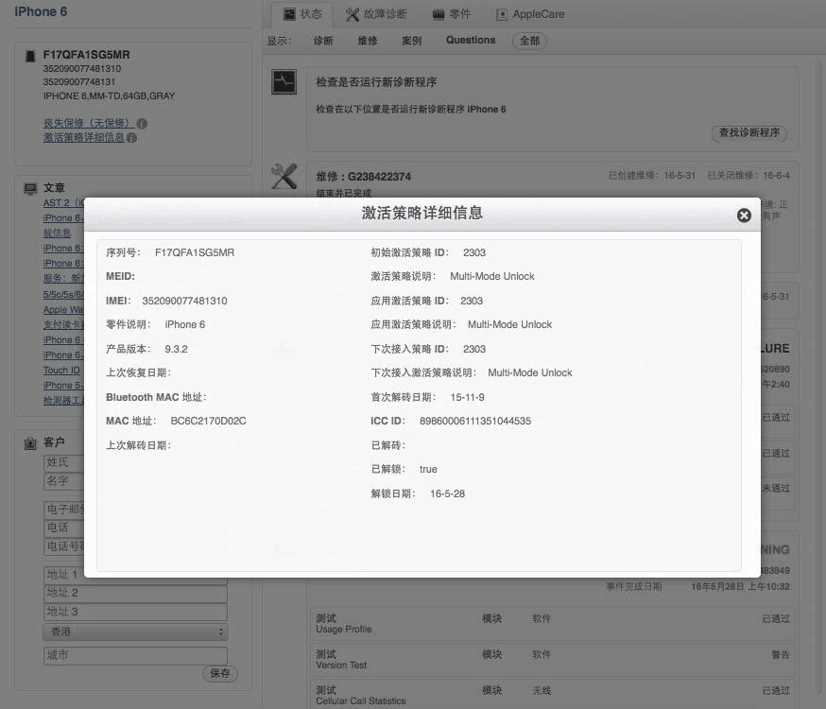Click the 姓氏 input field
826x709 pixels.
pyautogui.click(x=63, y=463)
